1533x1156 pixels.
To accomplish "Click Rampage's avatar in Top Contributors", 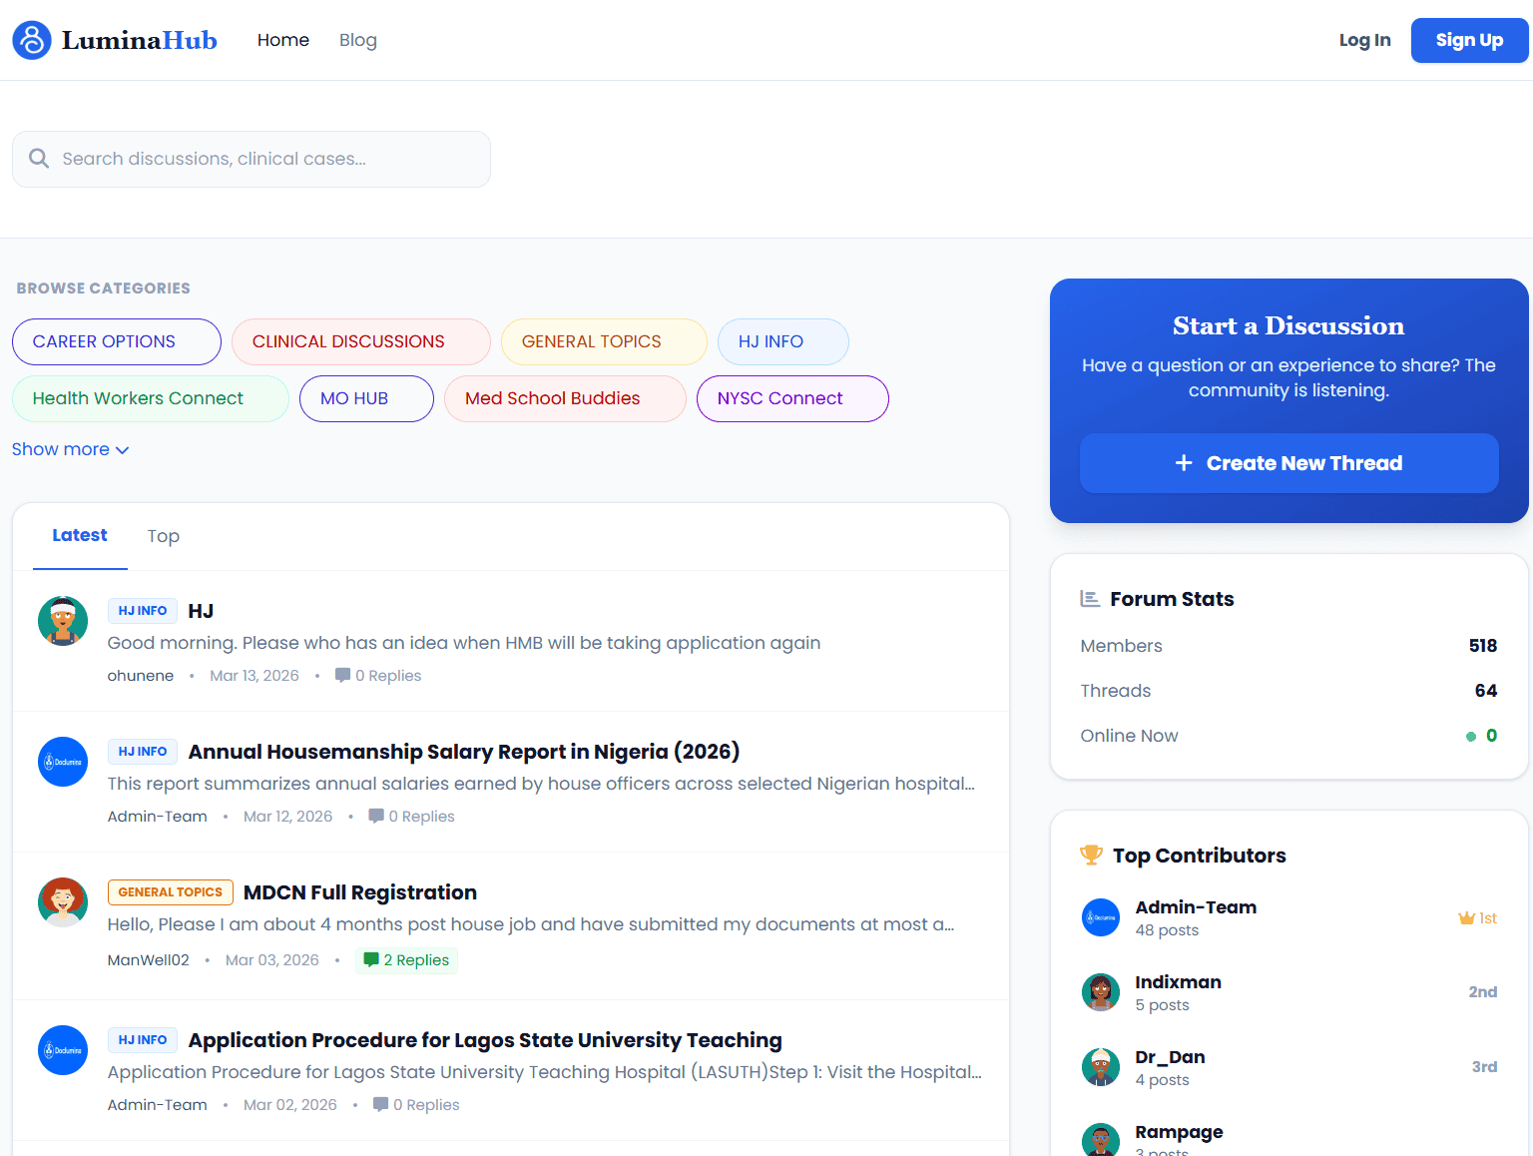I will tap(1101, 1140).
